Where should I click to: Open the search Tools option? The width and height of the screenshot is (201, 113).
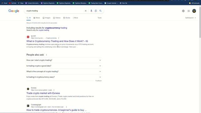pos(100,18)
